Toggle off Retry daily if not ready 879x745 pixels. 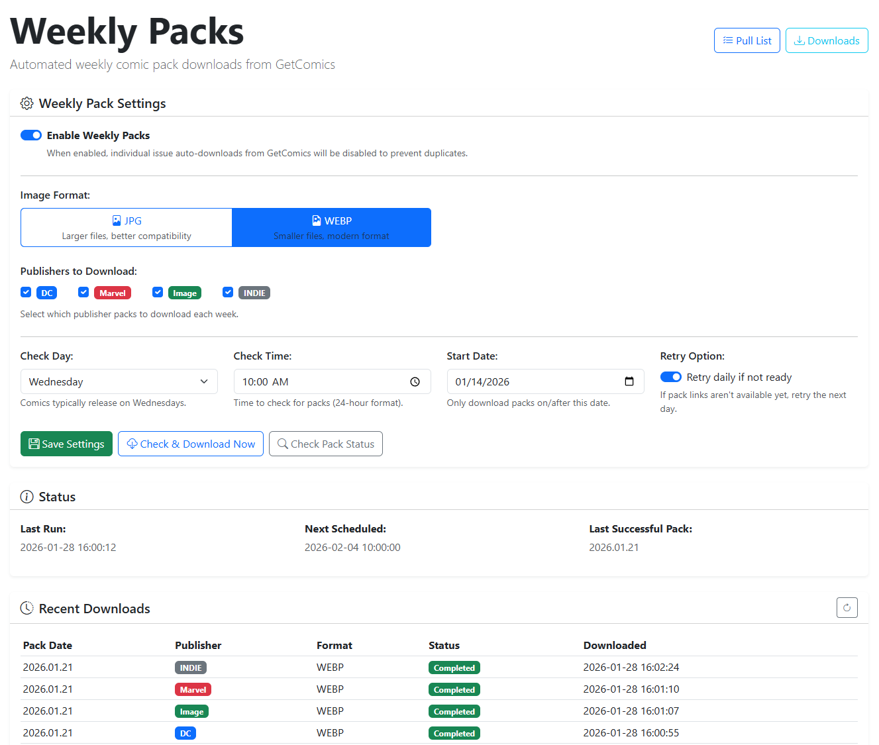(x=671, y=377)
